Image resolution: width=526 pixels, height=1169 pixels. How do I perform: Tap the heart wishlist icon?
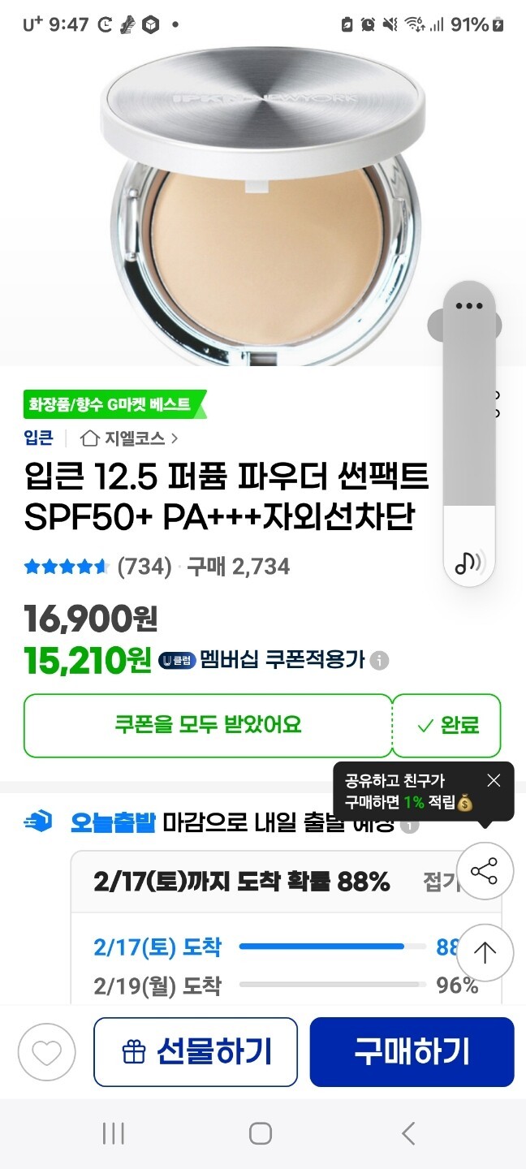[46, 1052]
